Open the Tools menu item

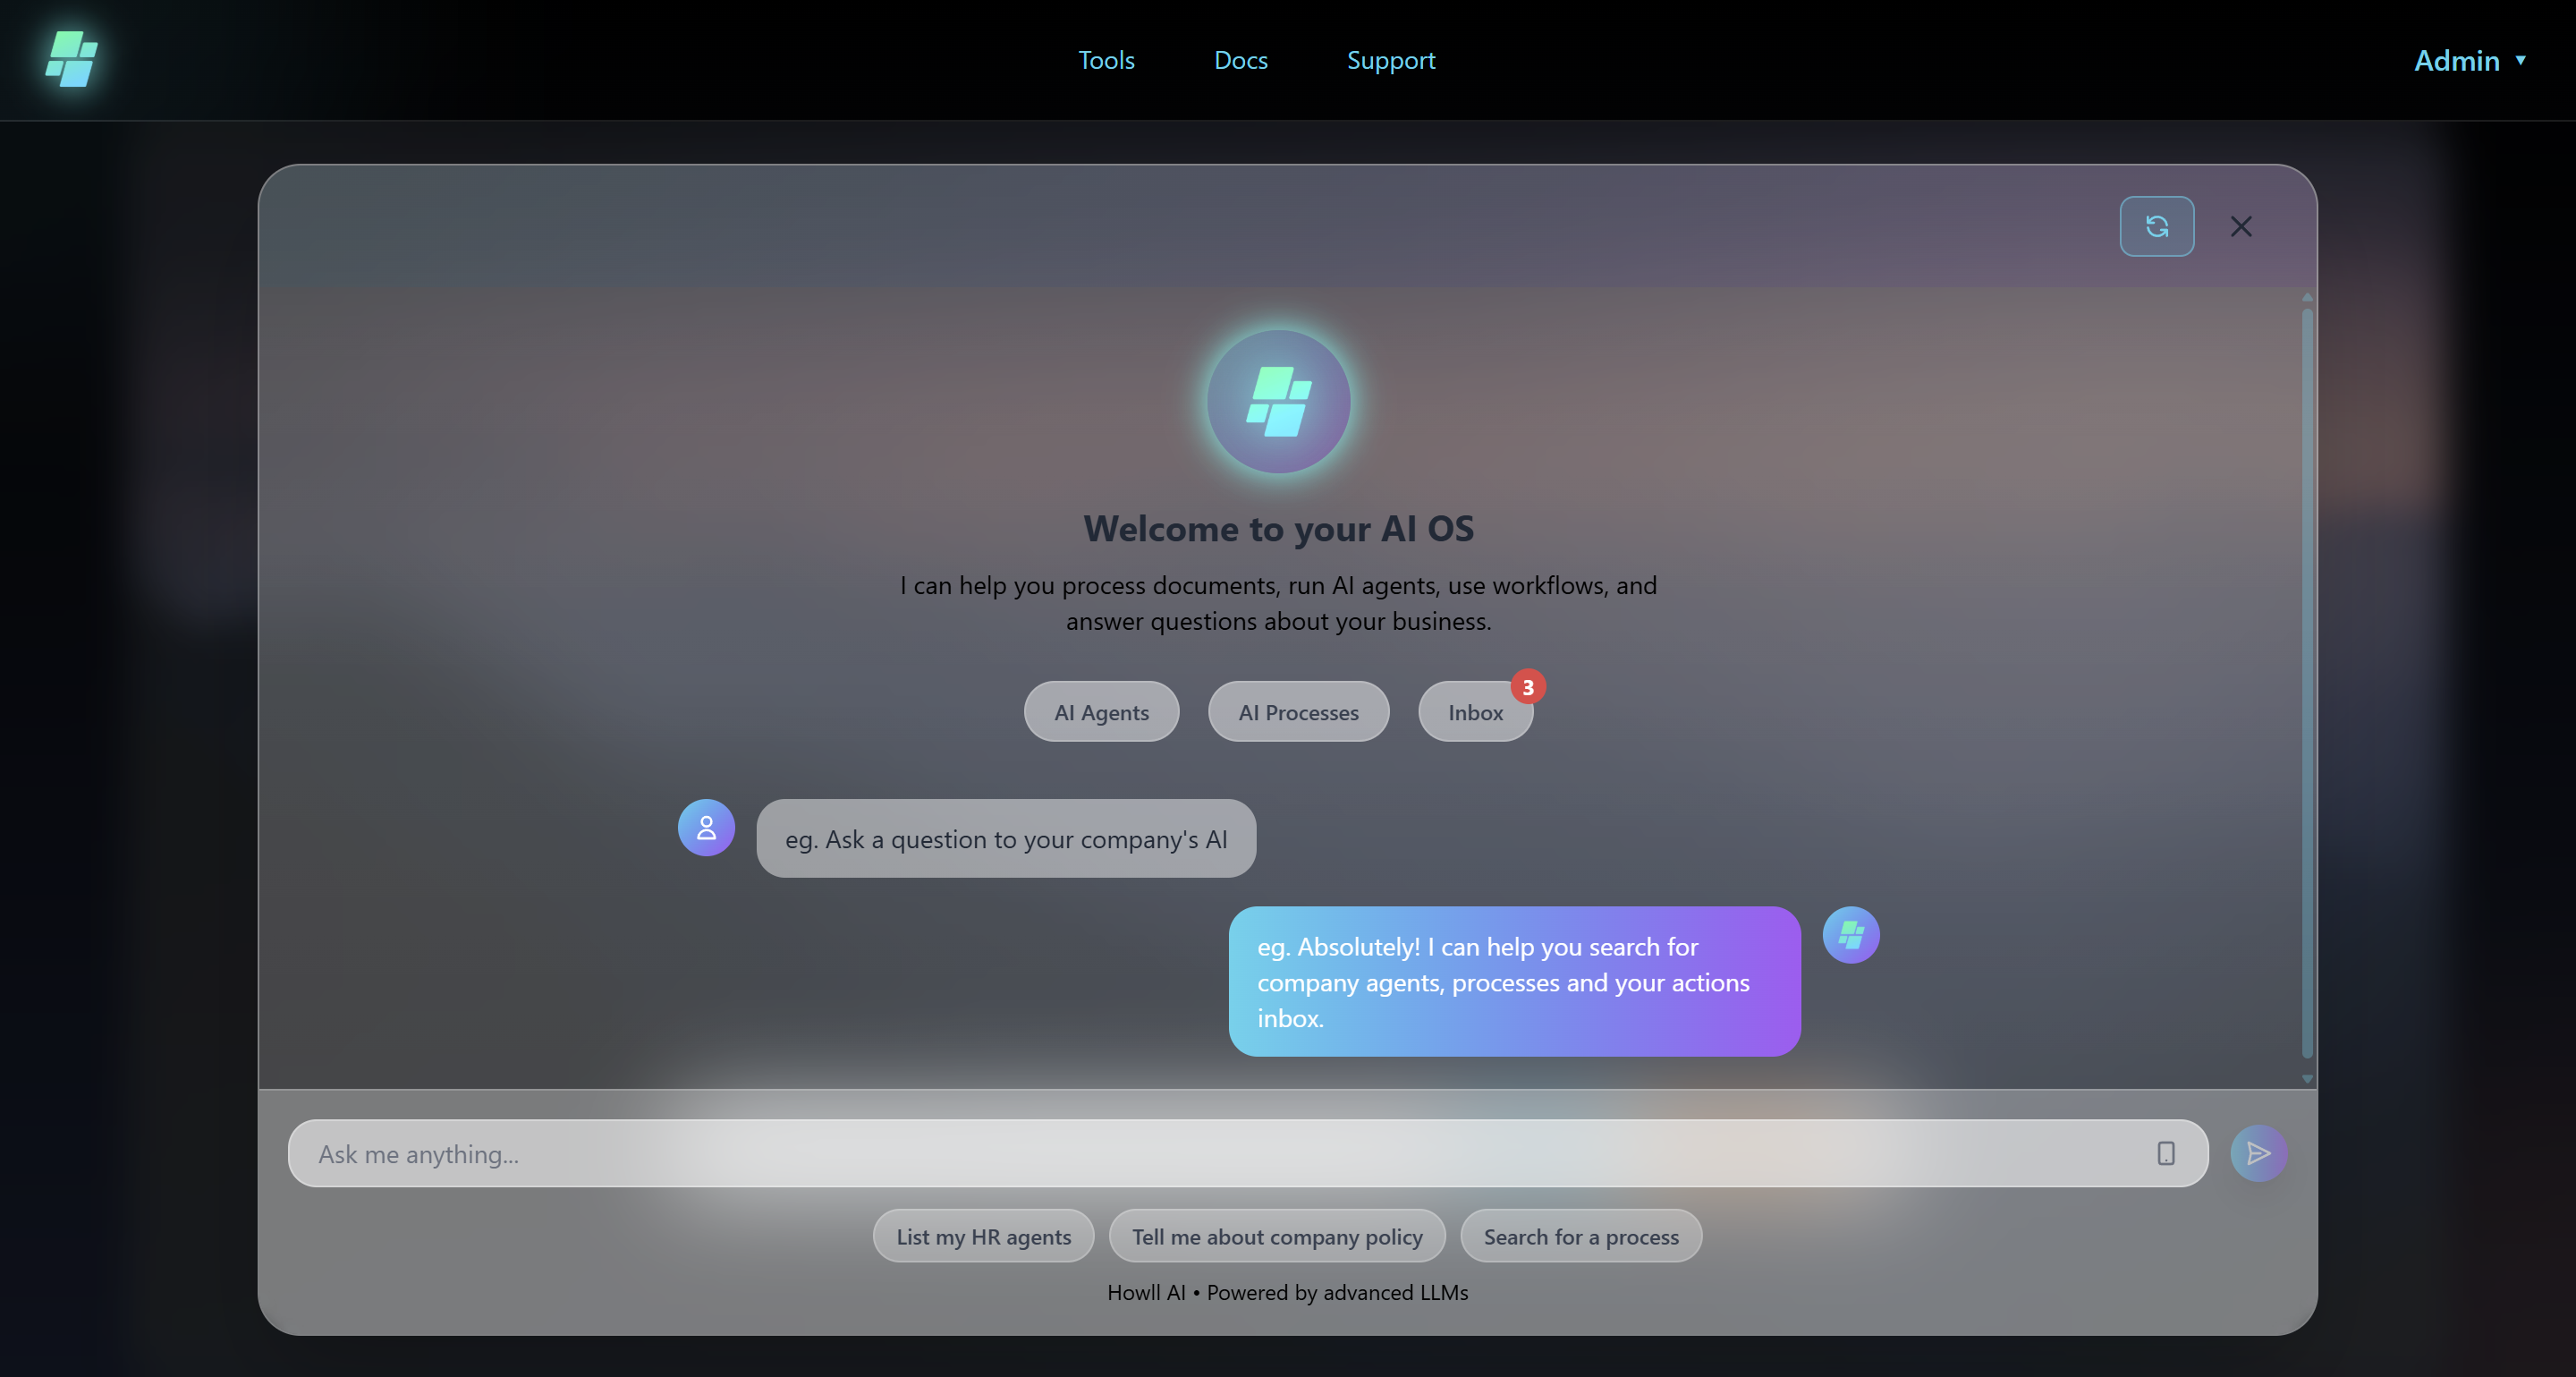pyautogui.click(x=1106, y=60)
